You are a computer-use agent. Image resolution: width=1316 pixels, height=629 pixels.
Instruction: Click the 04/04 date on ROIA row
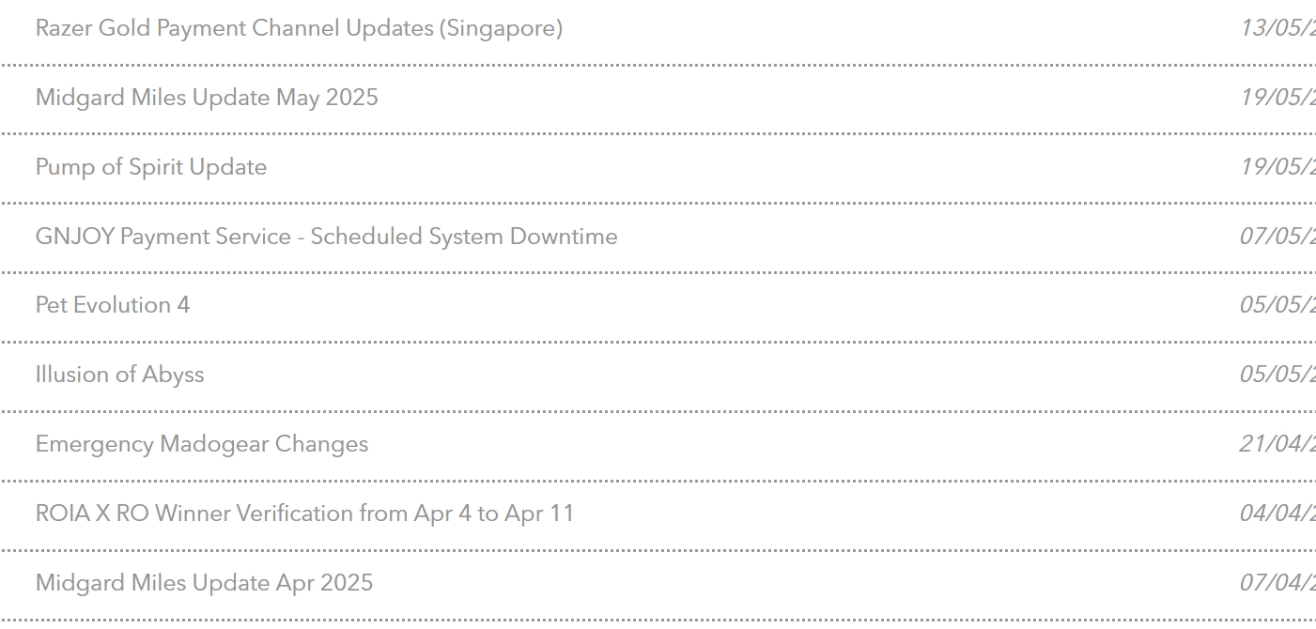click(x=1277, y=514)
